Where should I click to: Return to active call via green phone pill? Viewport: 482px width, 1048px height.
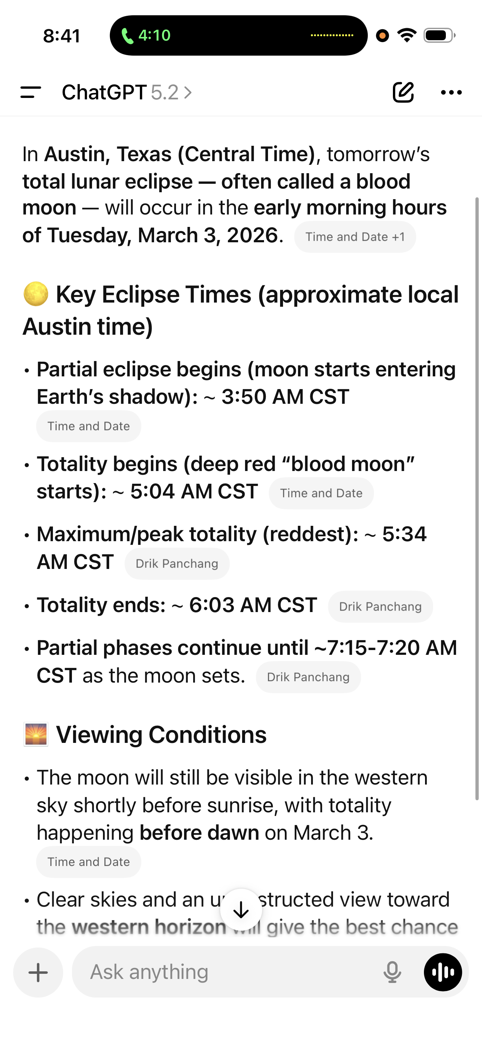coord(146,36)
